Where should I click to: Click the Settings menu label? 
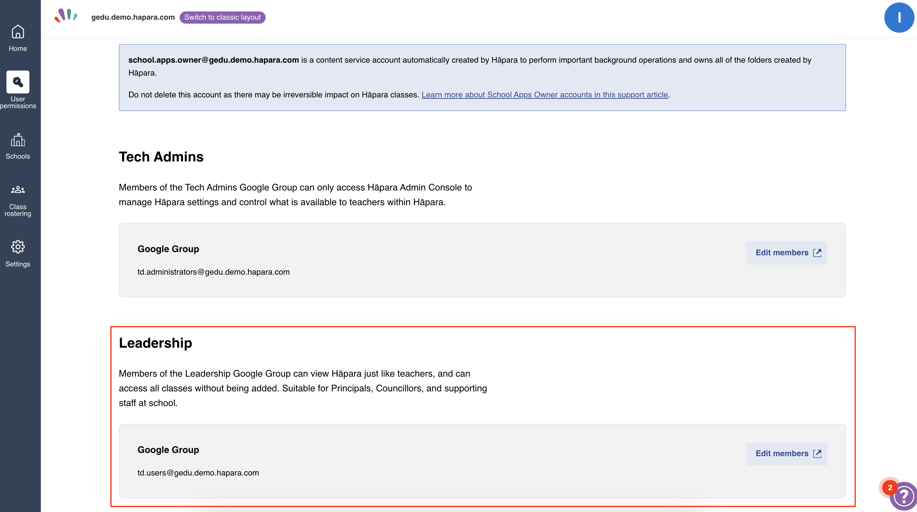tap(18, 264)
